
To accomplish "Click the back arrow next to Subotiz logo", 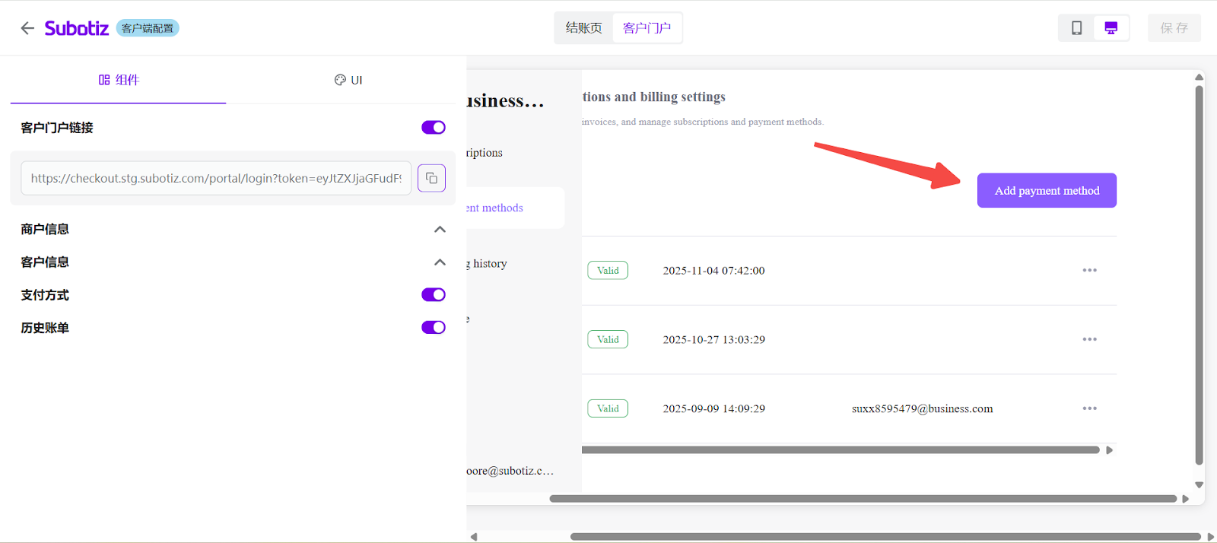I will (x=27, y=28).
